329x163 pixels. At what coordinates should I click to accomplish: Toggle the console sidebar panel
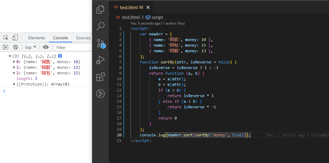click(x=6, y=47)
